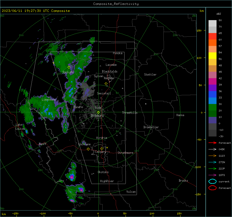Image resolution: width=232 pixels, height=217 pixels.
Task: Click the Sundre town label
Action: pyautogui.click(x=78, y=107)
